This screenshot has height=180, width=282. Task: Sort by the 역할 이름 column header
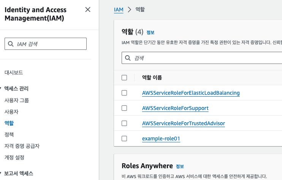point(152,78)
